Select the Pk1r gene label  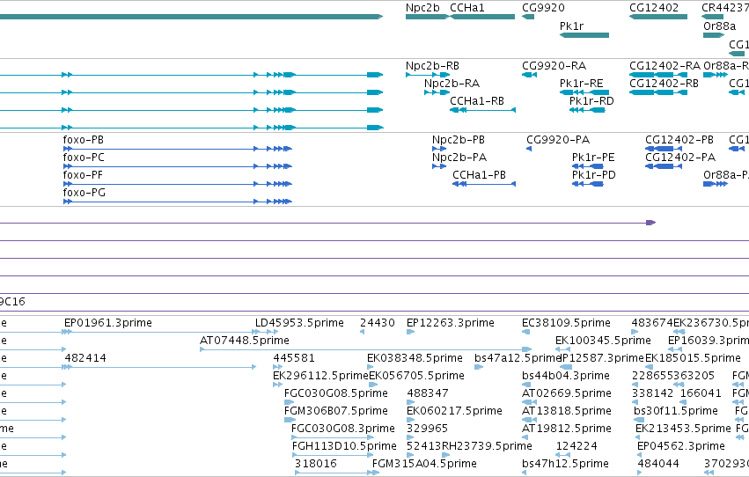click(571, 26)
